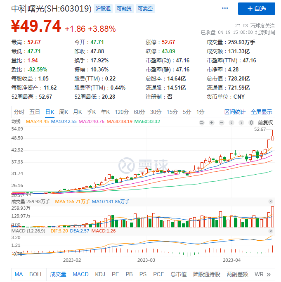Move chart right with right chevron

coord(241,123)
